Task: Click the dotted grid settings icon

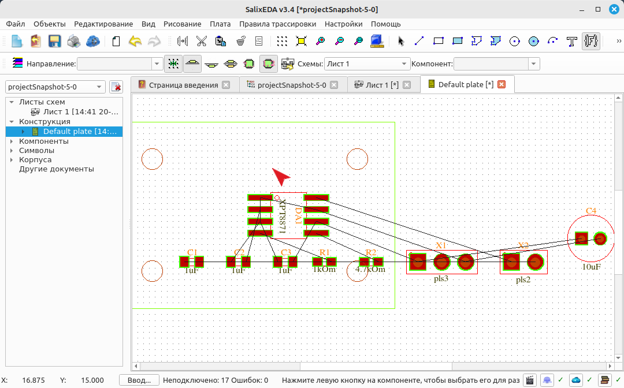Action: point(282,41)
